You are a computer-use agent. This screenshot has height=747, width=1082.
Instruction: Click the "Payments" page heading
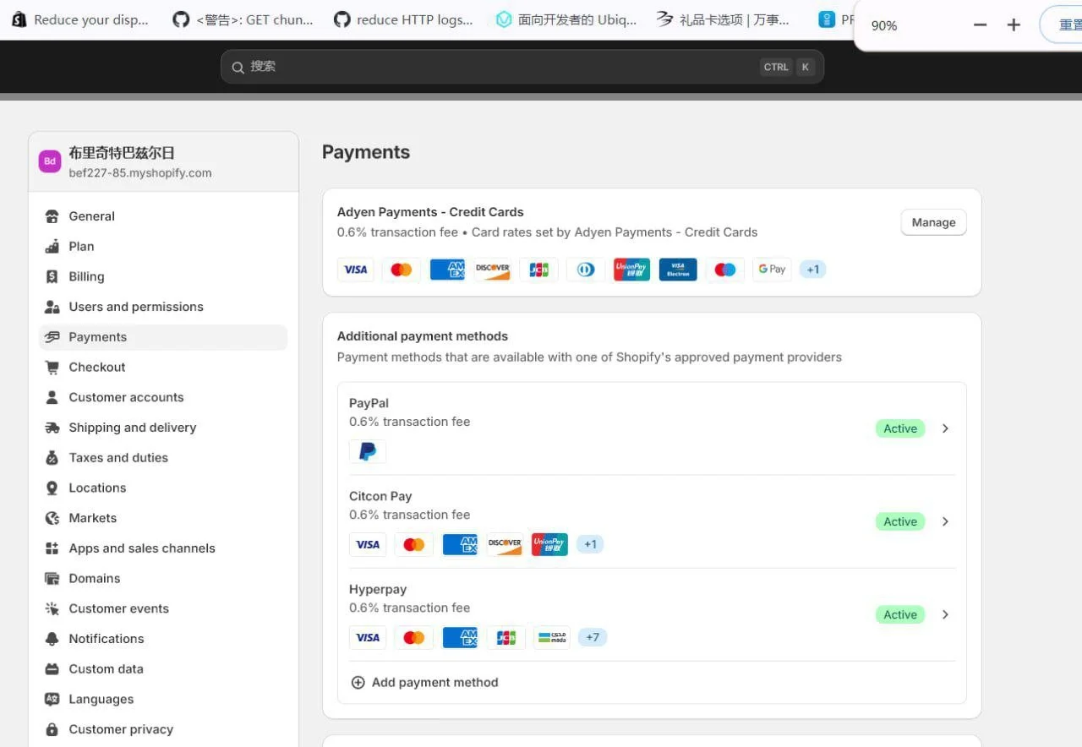pyautogui.click(x=366, y=152)
